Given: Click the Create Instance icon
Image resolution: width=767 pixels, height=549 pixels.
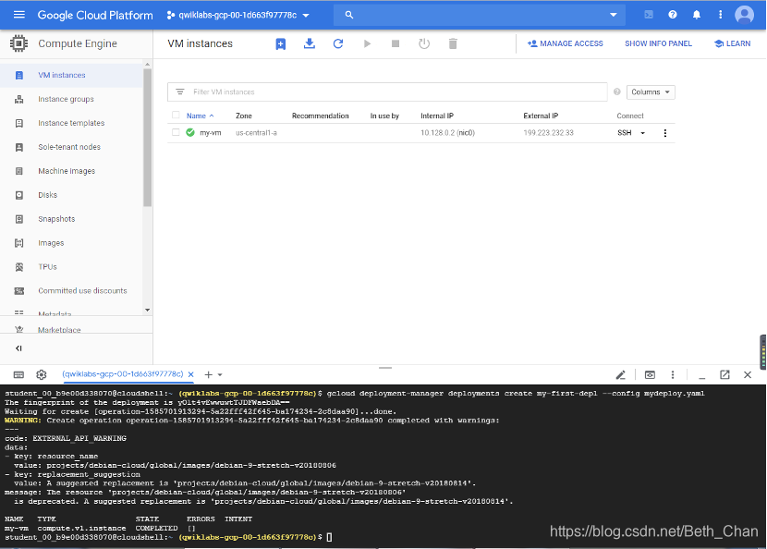Looking at the screenshot, I should pos(280,44).
